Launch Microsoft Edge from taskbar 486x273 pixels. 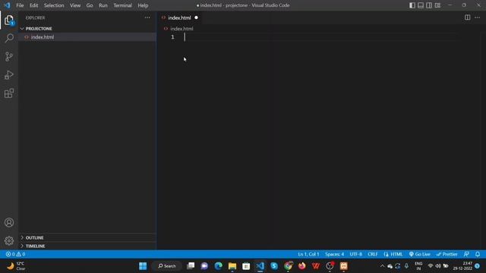click(x=218, y=266)
